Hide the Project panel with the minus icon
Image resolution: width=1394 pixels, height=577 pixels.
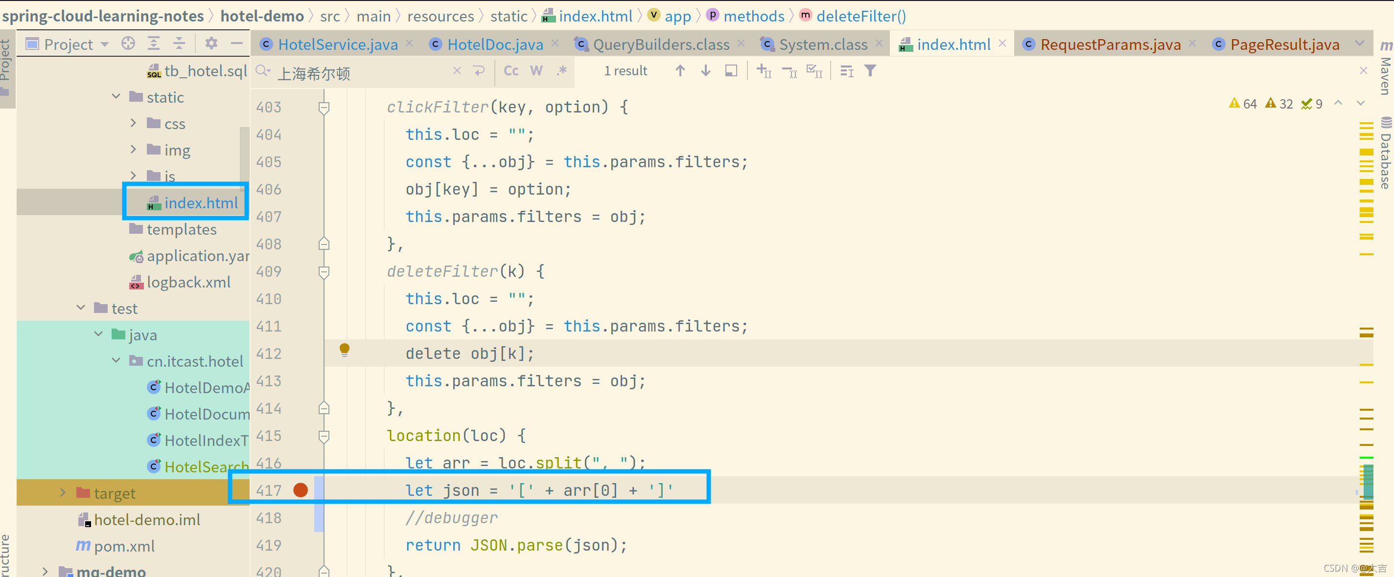(x=236, y=44)
